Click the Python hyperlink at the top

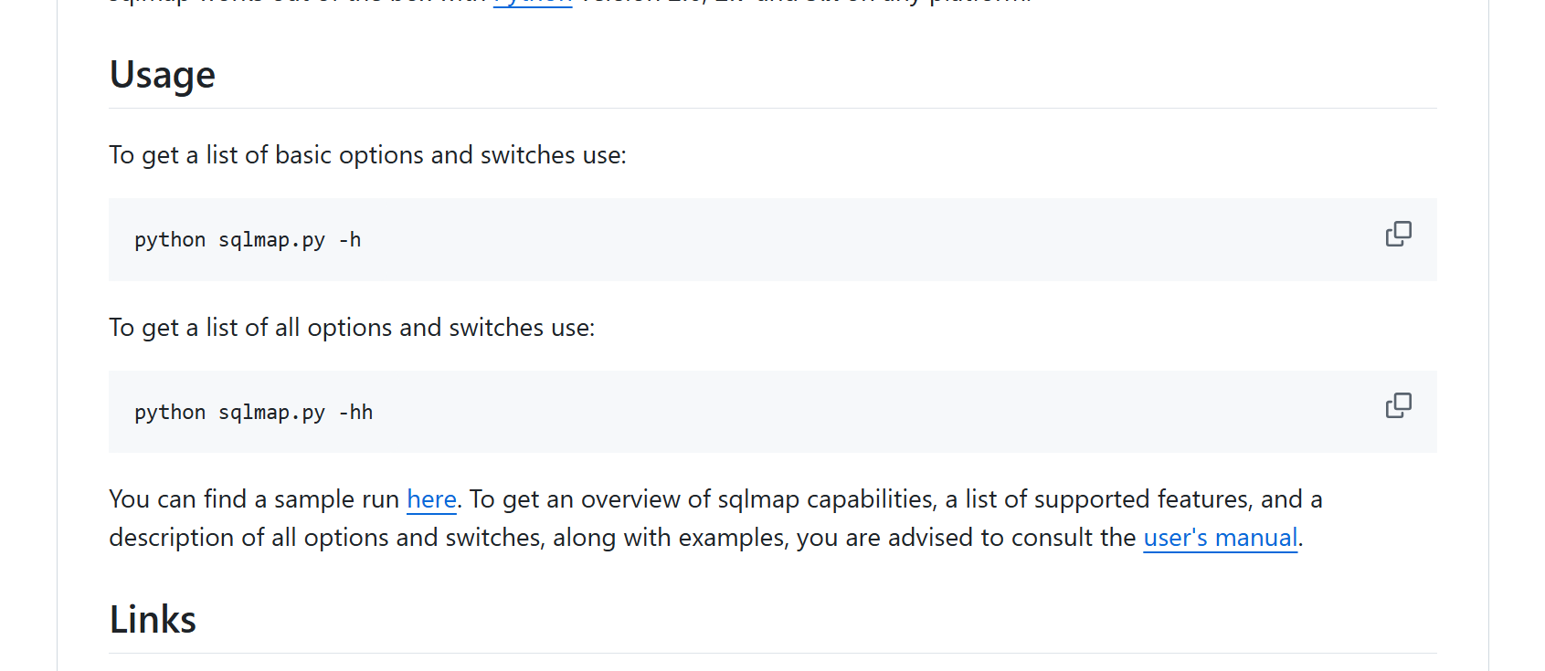point(532,4)
